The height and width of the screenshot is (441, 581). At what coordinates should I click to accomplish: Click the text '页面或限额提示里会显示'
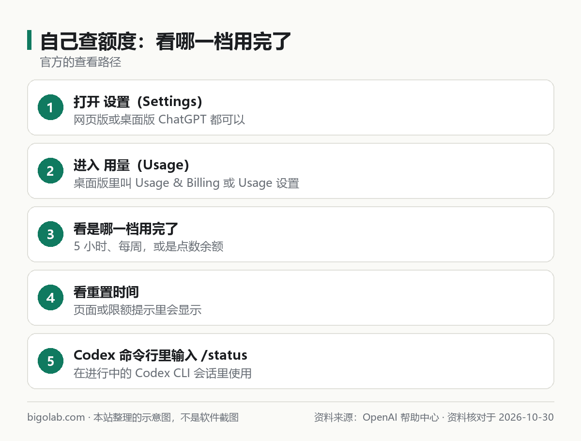(x=138, y=310)
